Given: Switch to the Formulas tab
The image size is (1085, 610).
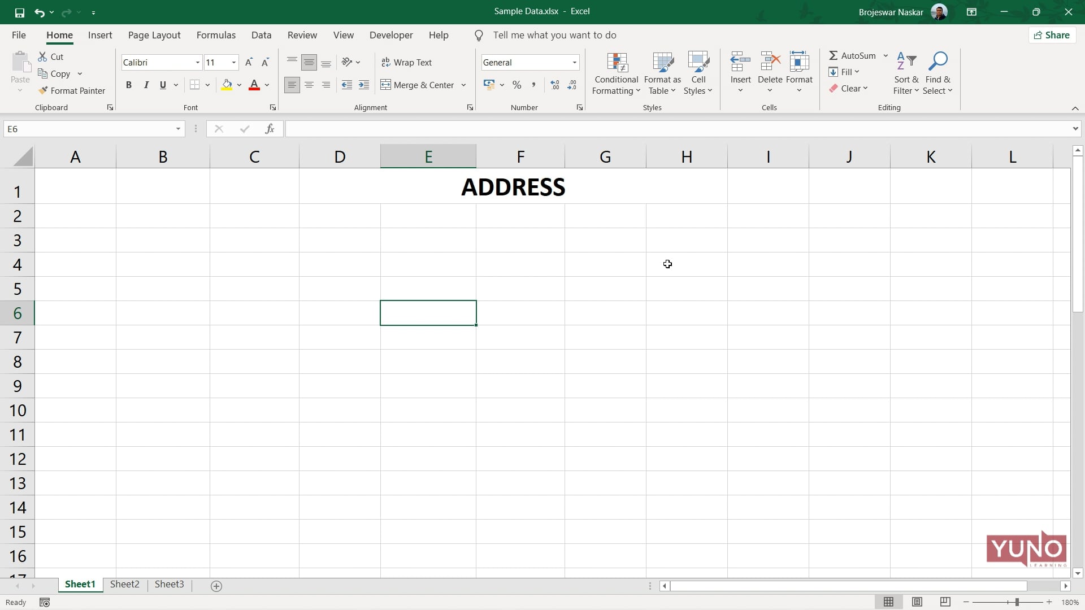Looking at the screenshot, I should pos(216,35).
